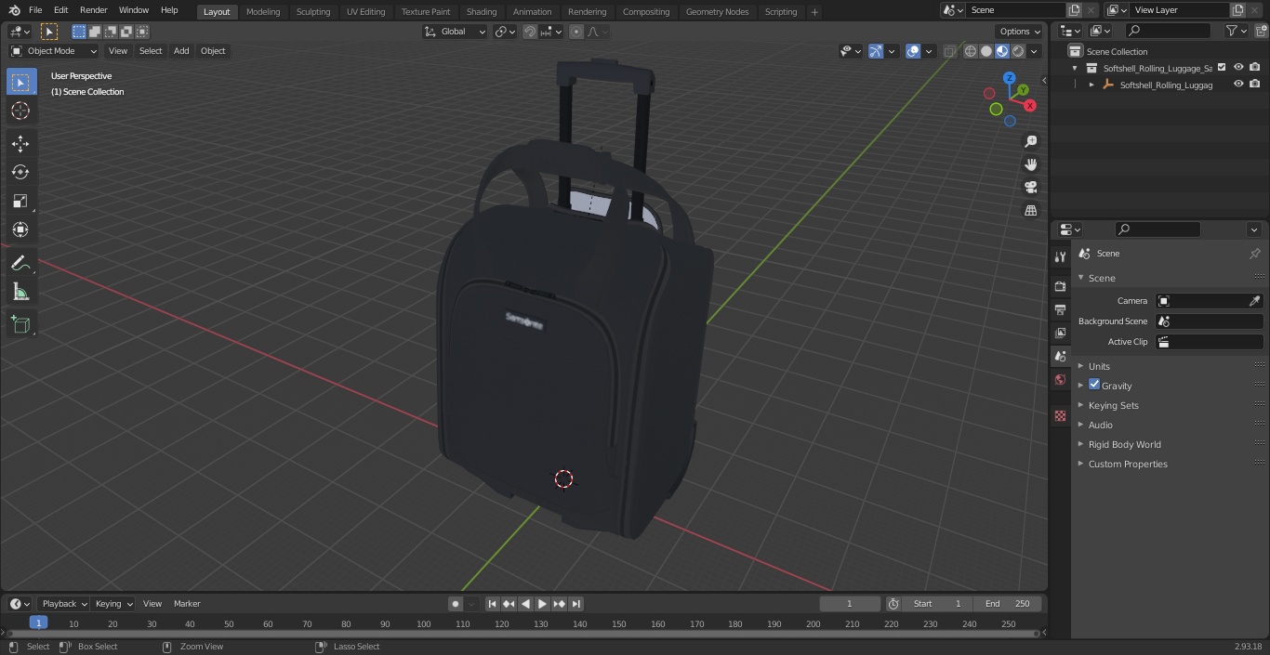Click the green Y axis of navigation gizmo

[1023, 90]
